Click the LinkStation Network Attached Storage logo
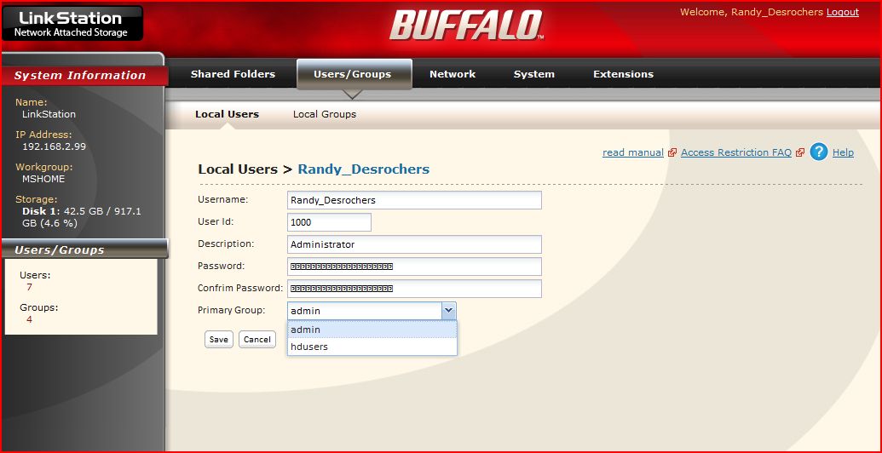882x453 pixels. click(72, 23)
